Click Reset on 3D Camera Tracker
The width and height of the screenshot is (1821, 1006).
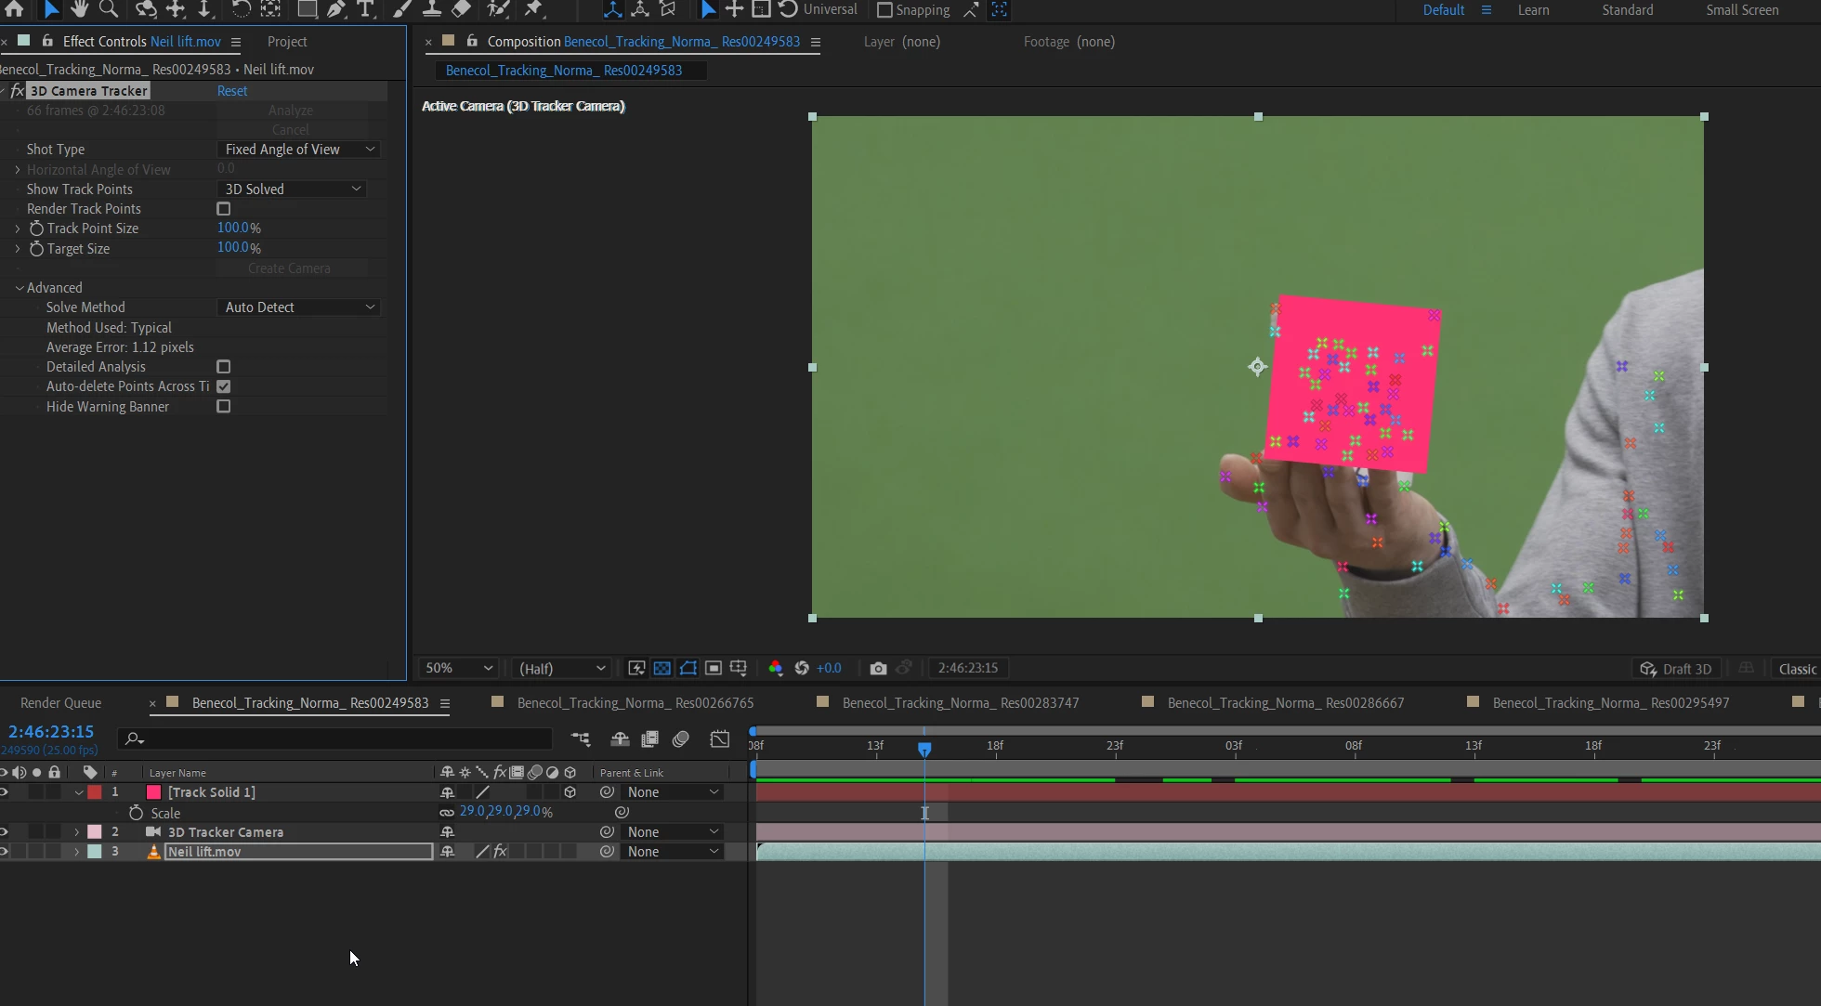click(232, 91)
